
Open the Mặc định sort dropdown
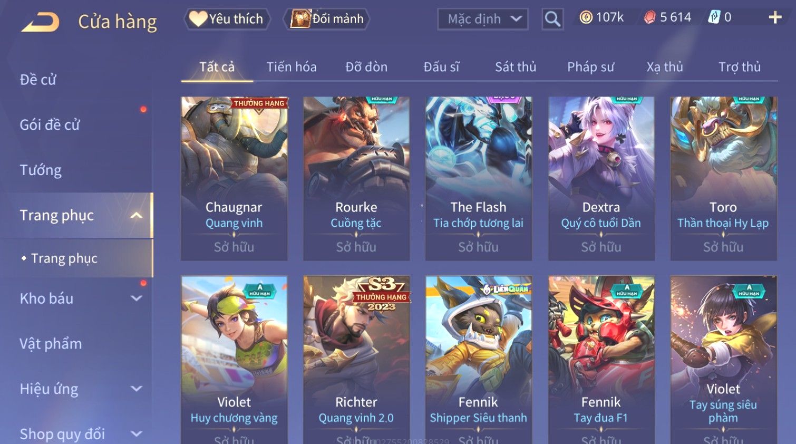(482, 19)
